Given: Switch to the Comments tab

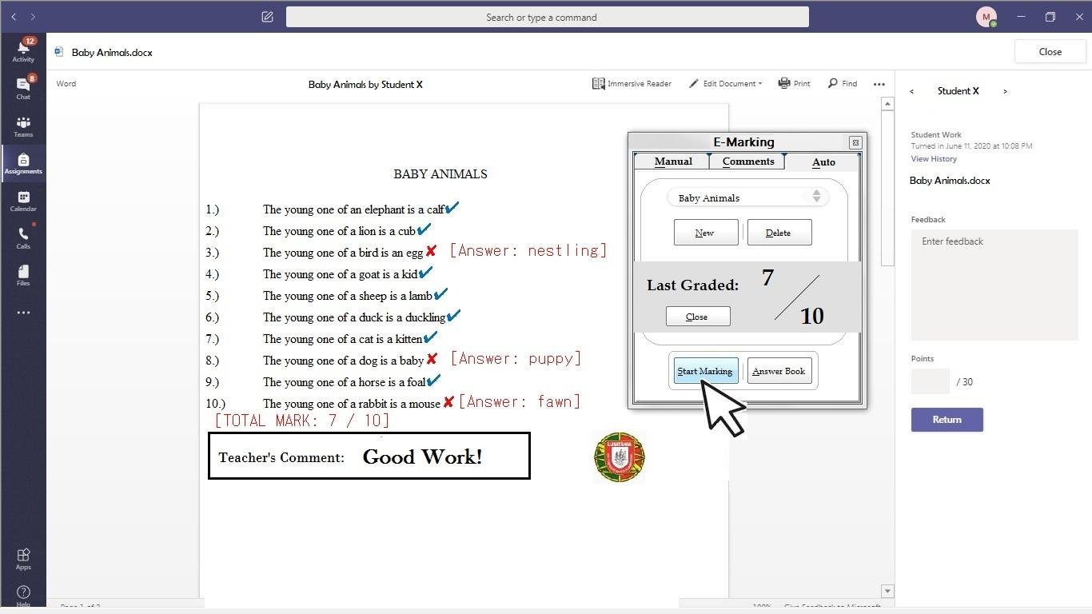Looking at the screenshot, I should (747, 161).
